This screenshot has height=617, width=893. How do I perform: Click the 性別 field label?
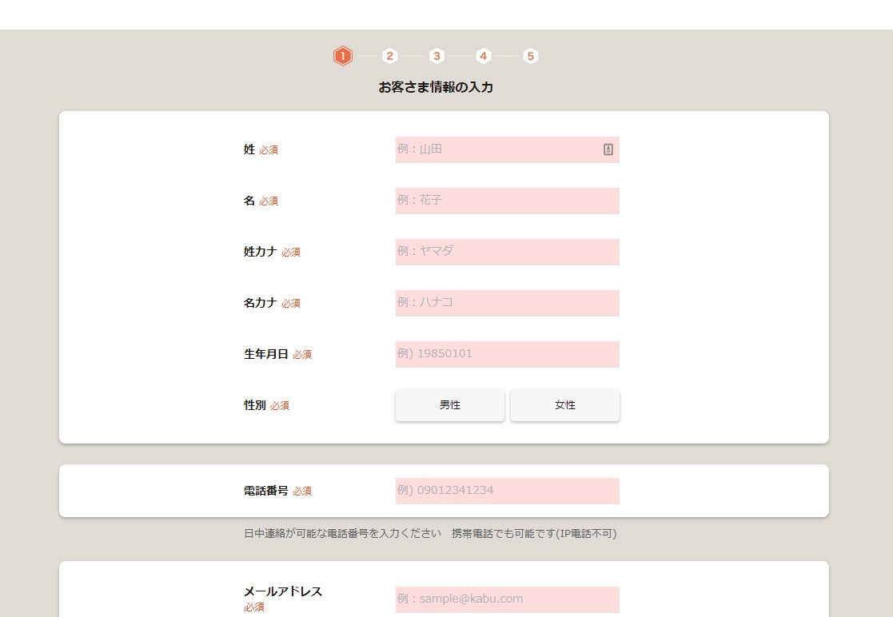coord(254,405)
